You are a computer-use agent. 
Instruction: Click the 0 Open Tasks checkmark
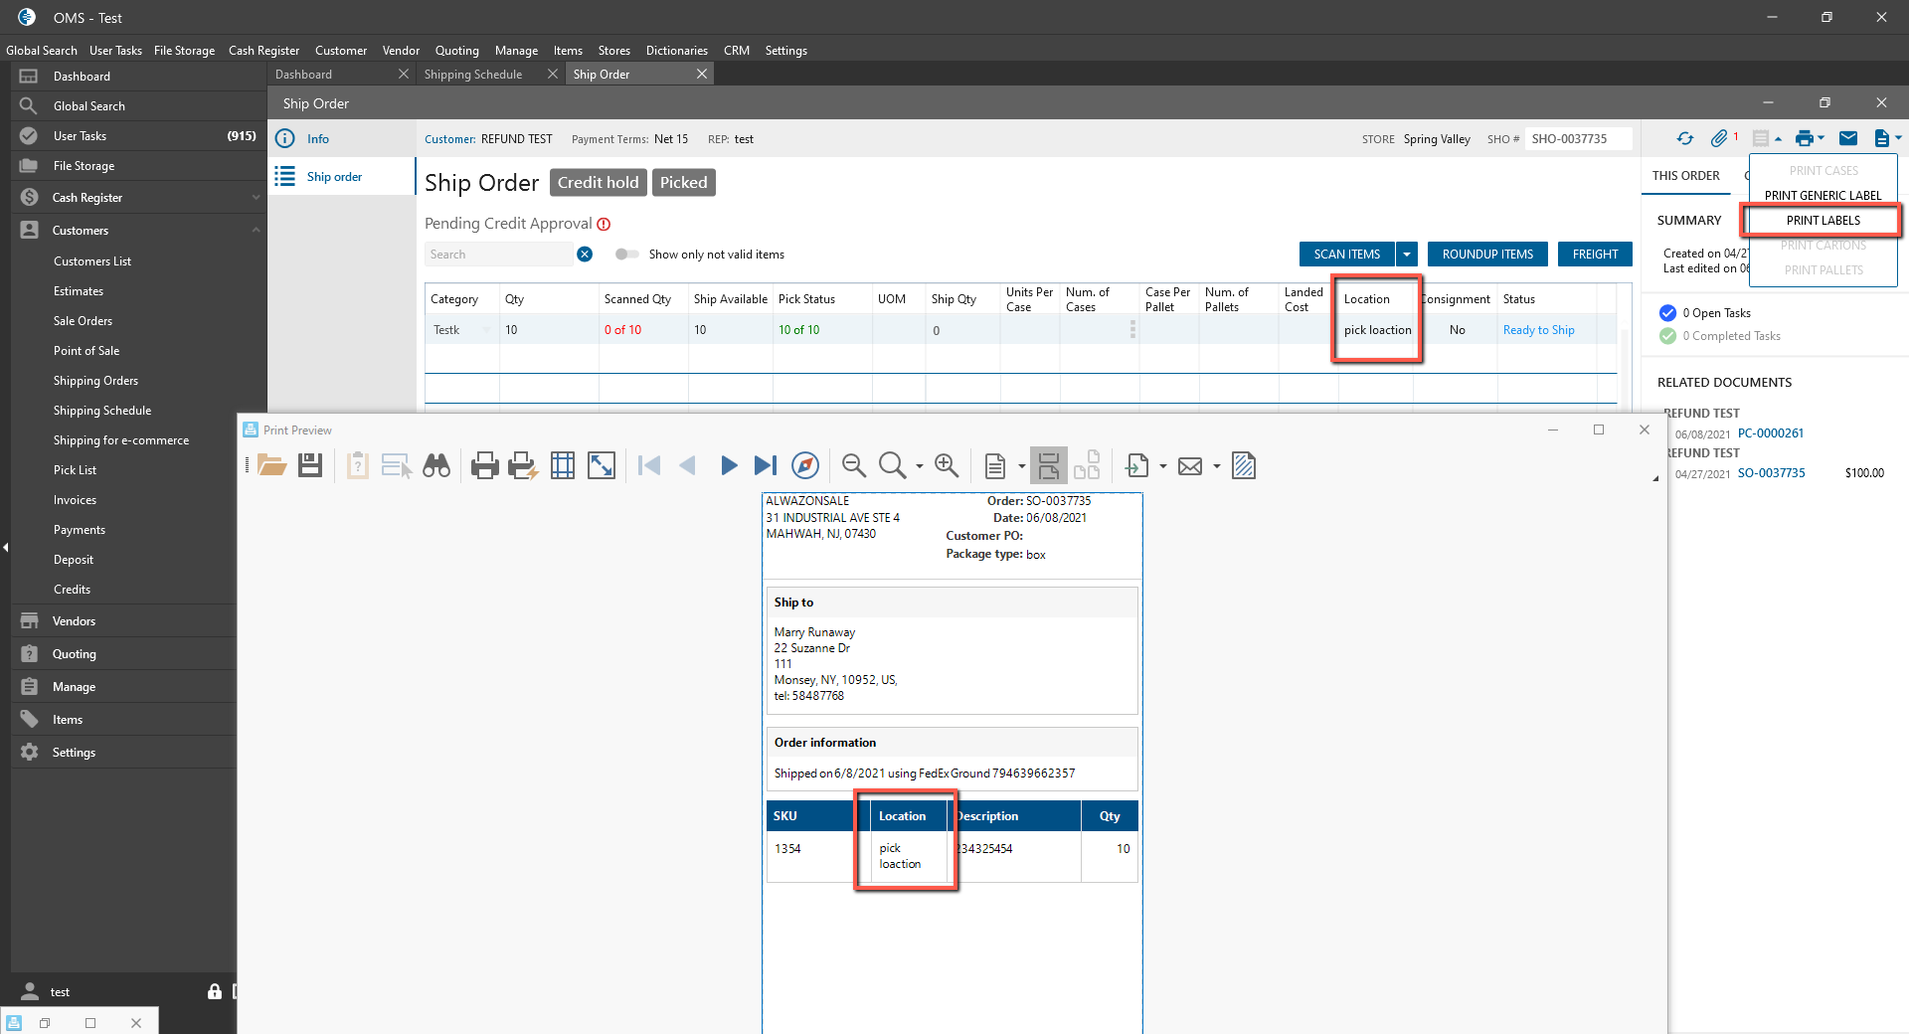(1667, 313)
